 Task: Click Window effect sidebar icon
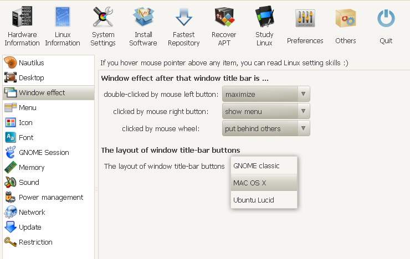(11, 92)
